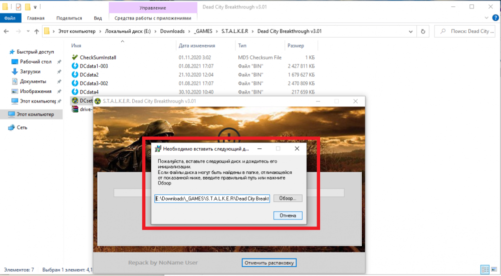Open the Файл menu in Explorer
Viewport: 501px width, 276px height.
10,18
